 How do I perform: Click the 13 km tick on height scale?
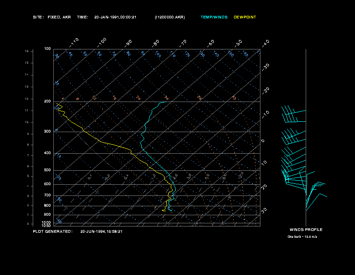click(x=27, y=87)
